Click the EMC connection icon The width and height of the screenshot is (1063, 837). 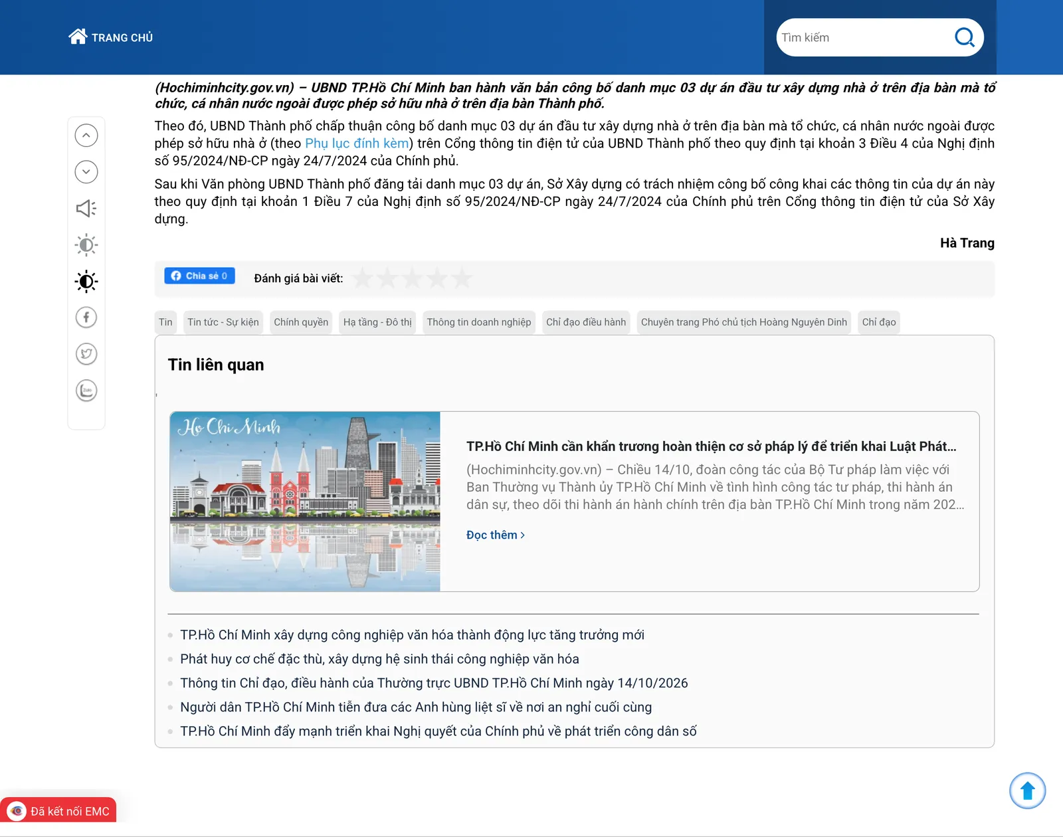(x=17, y=811)
